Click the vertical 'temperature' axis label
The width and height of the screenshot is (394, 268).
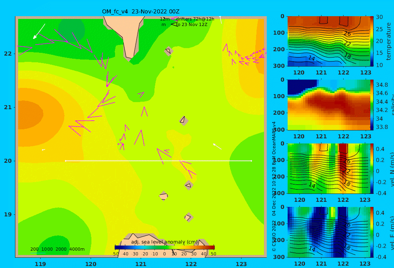[x=388, y=41]
